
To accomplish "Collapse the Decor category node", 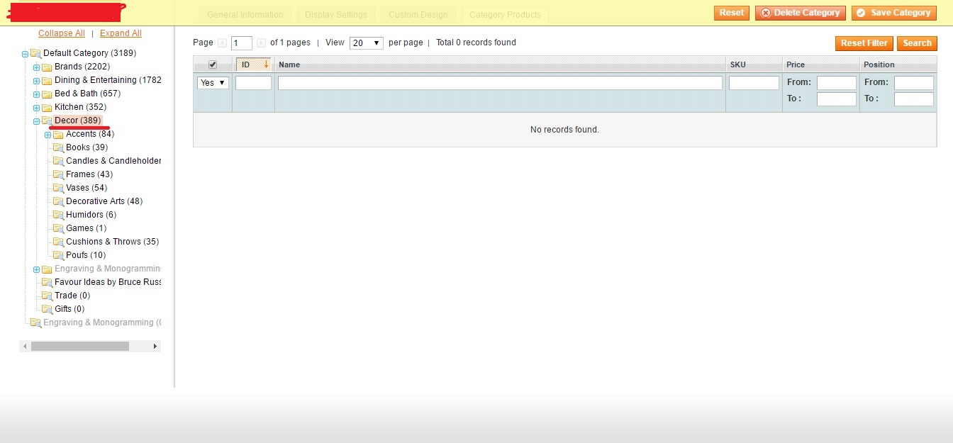I will [37, 121].
